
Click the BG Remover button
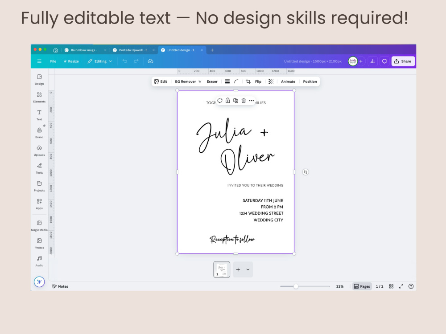tap(188, 81)
